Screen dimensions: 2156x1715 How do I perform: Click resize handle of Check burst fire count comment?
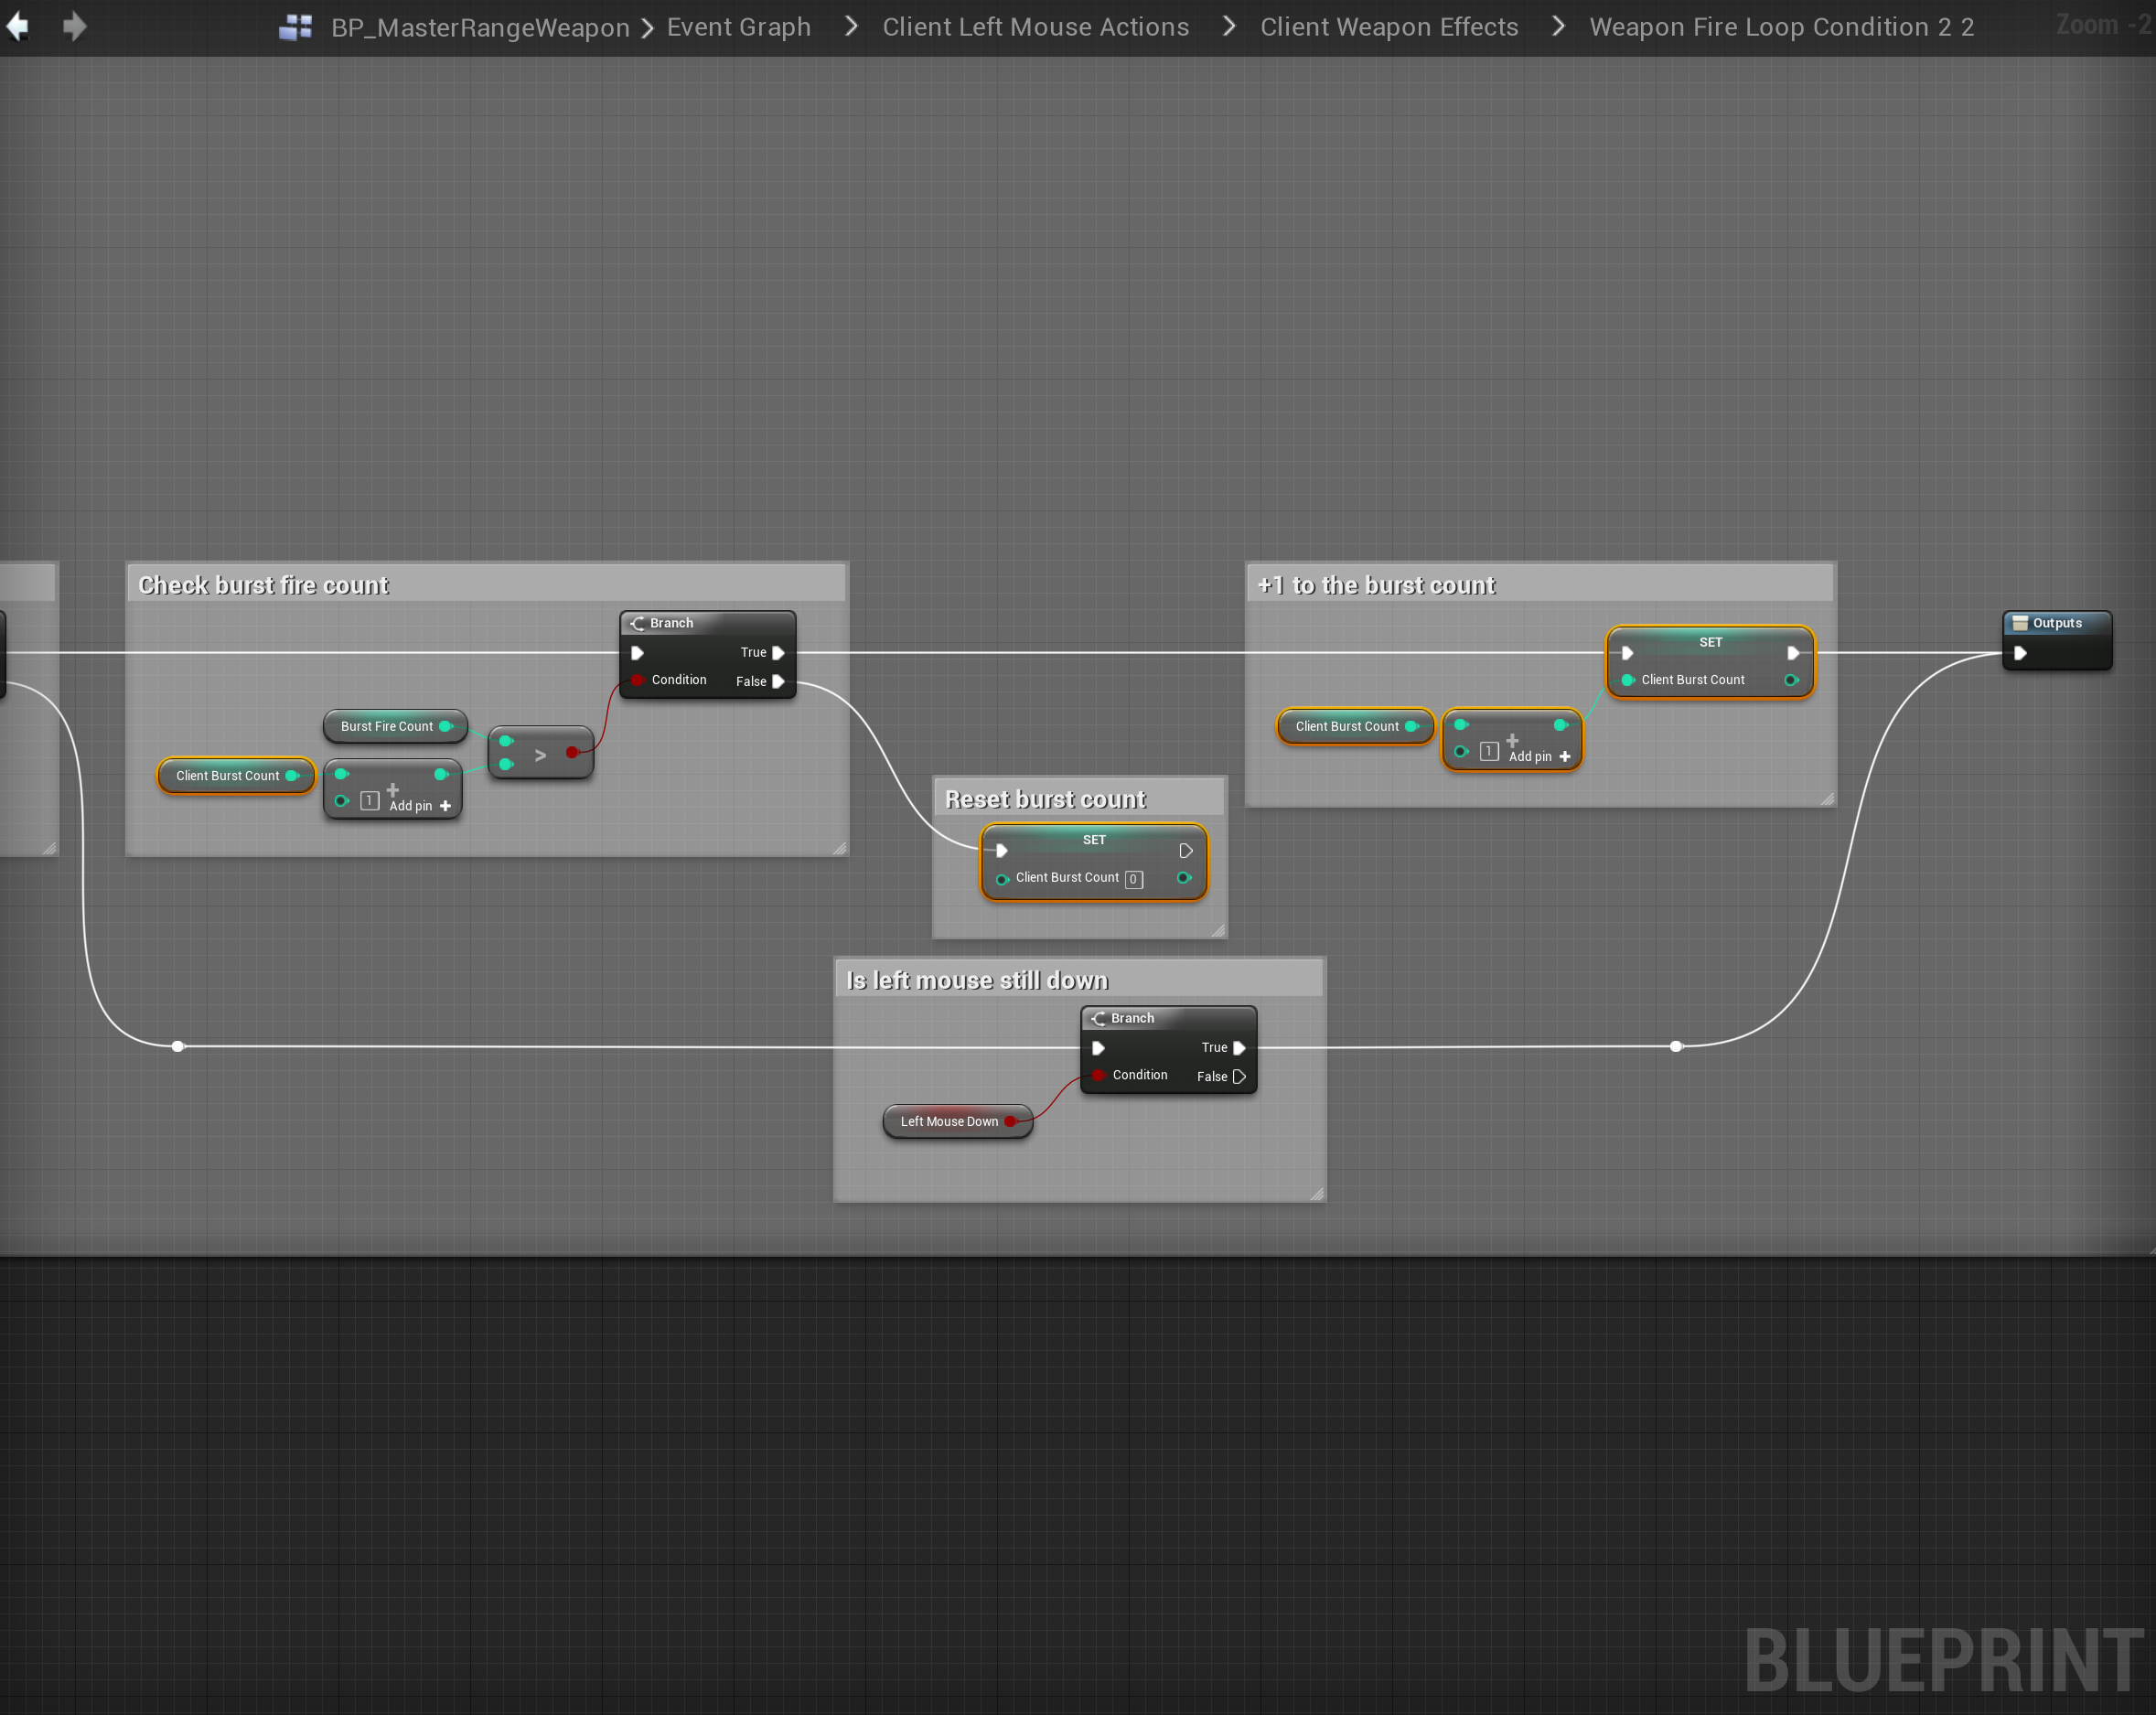(x=839, y=848)
